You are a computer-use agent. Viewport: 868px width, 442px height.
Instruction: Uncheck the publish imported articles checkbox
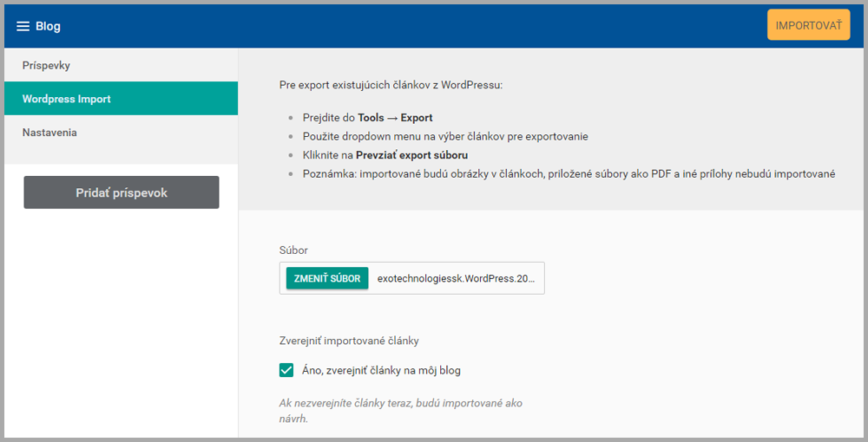click(286, 370)
